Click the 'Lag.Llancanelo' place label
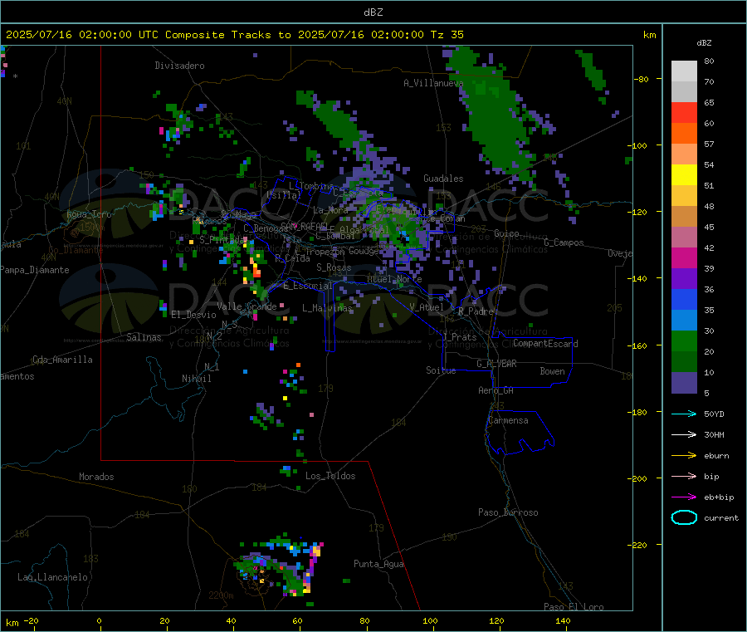Image resolution: width=747 pixels, height=632 pixels. tap(52, 577)
